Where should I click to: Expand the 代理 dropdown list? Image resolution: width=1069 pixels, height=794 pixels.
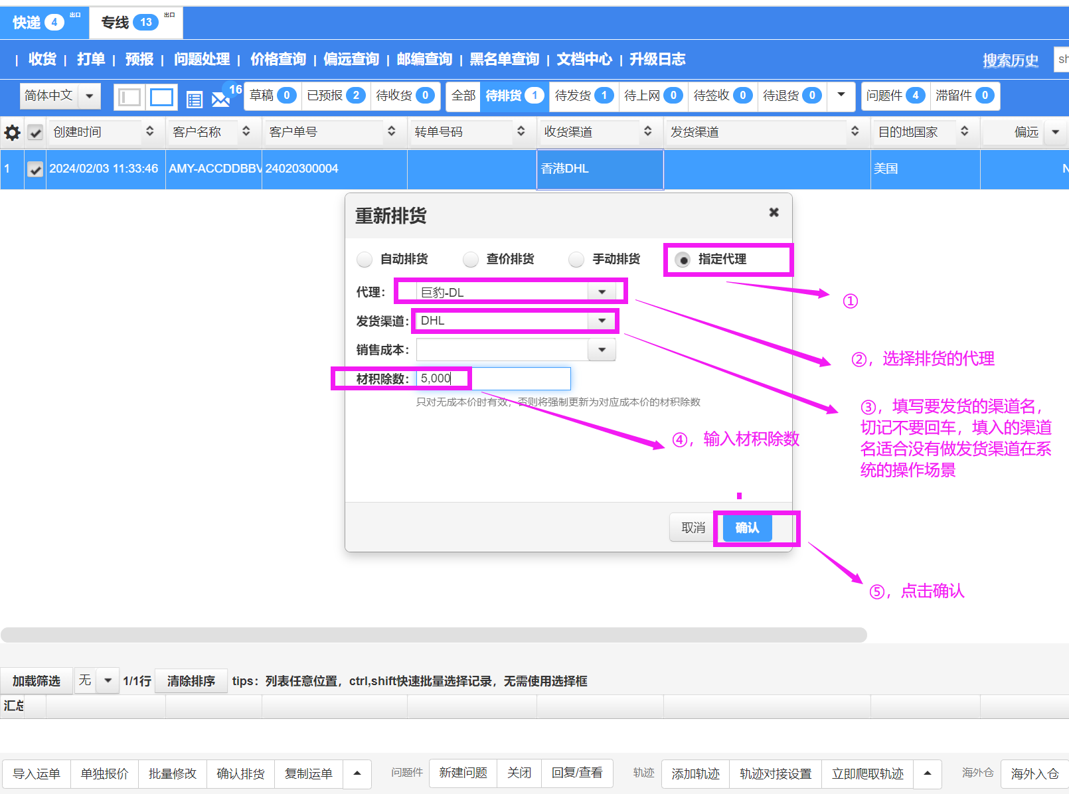602,292
